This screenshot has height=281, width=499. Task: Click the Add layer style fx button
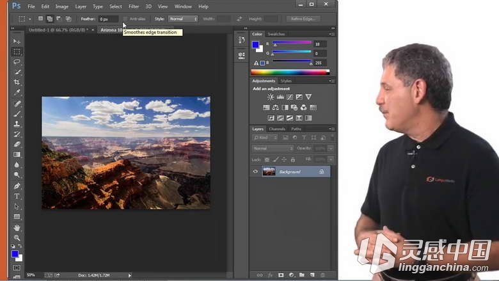[x=270, y=275]
